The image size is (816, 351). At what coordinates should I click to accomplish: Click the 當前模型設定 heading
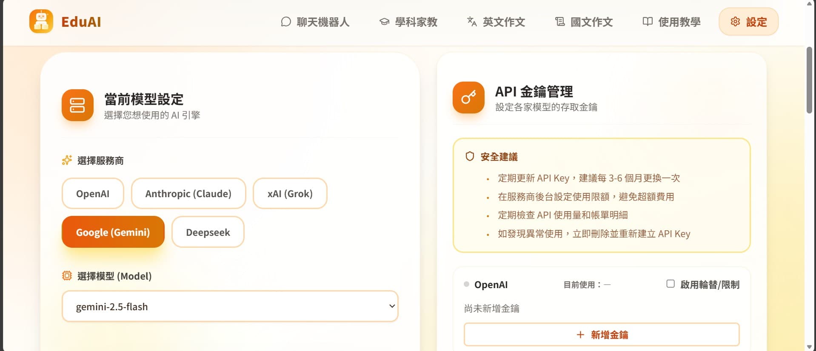point(144,99)
